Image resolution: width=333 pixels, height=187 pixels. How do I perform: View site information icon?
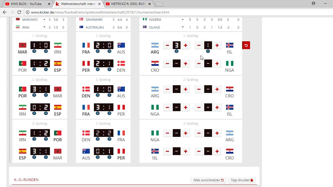pos(27,12)
